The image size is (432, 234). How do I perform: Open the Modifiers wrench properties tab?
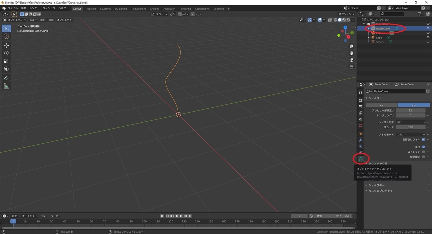pos(361,140)
